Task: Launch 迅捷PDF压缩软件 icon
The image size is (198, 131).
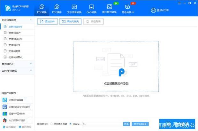Action: tap(5, 113)
